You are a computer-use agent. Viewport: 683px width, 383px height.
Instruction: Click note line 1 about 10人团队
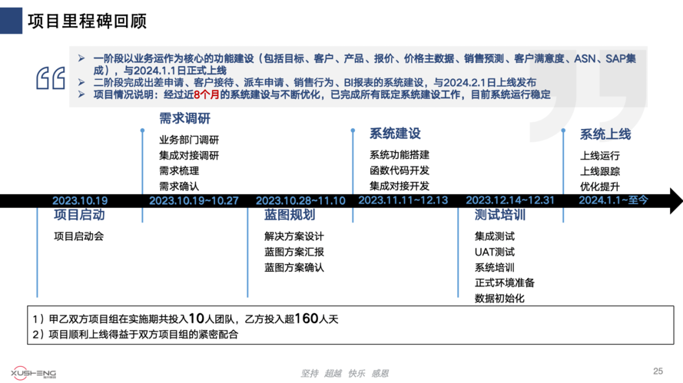185,319
